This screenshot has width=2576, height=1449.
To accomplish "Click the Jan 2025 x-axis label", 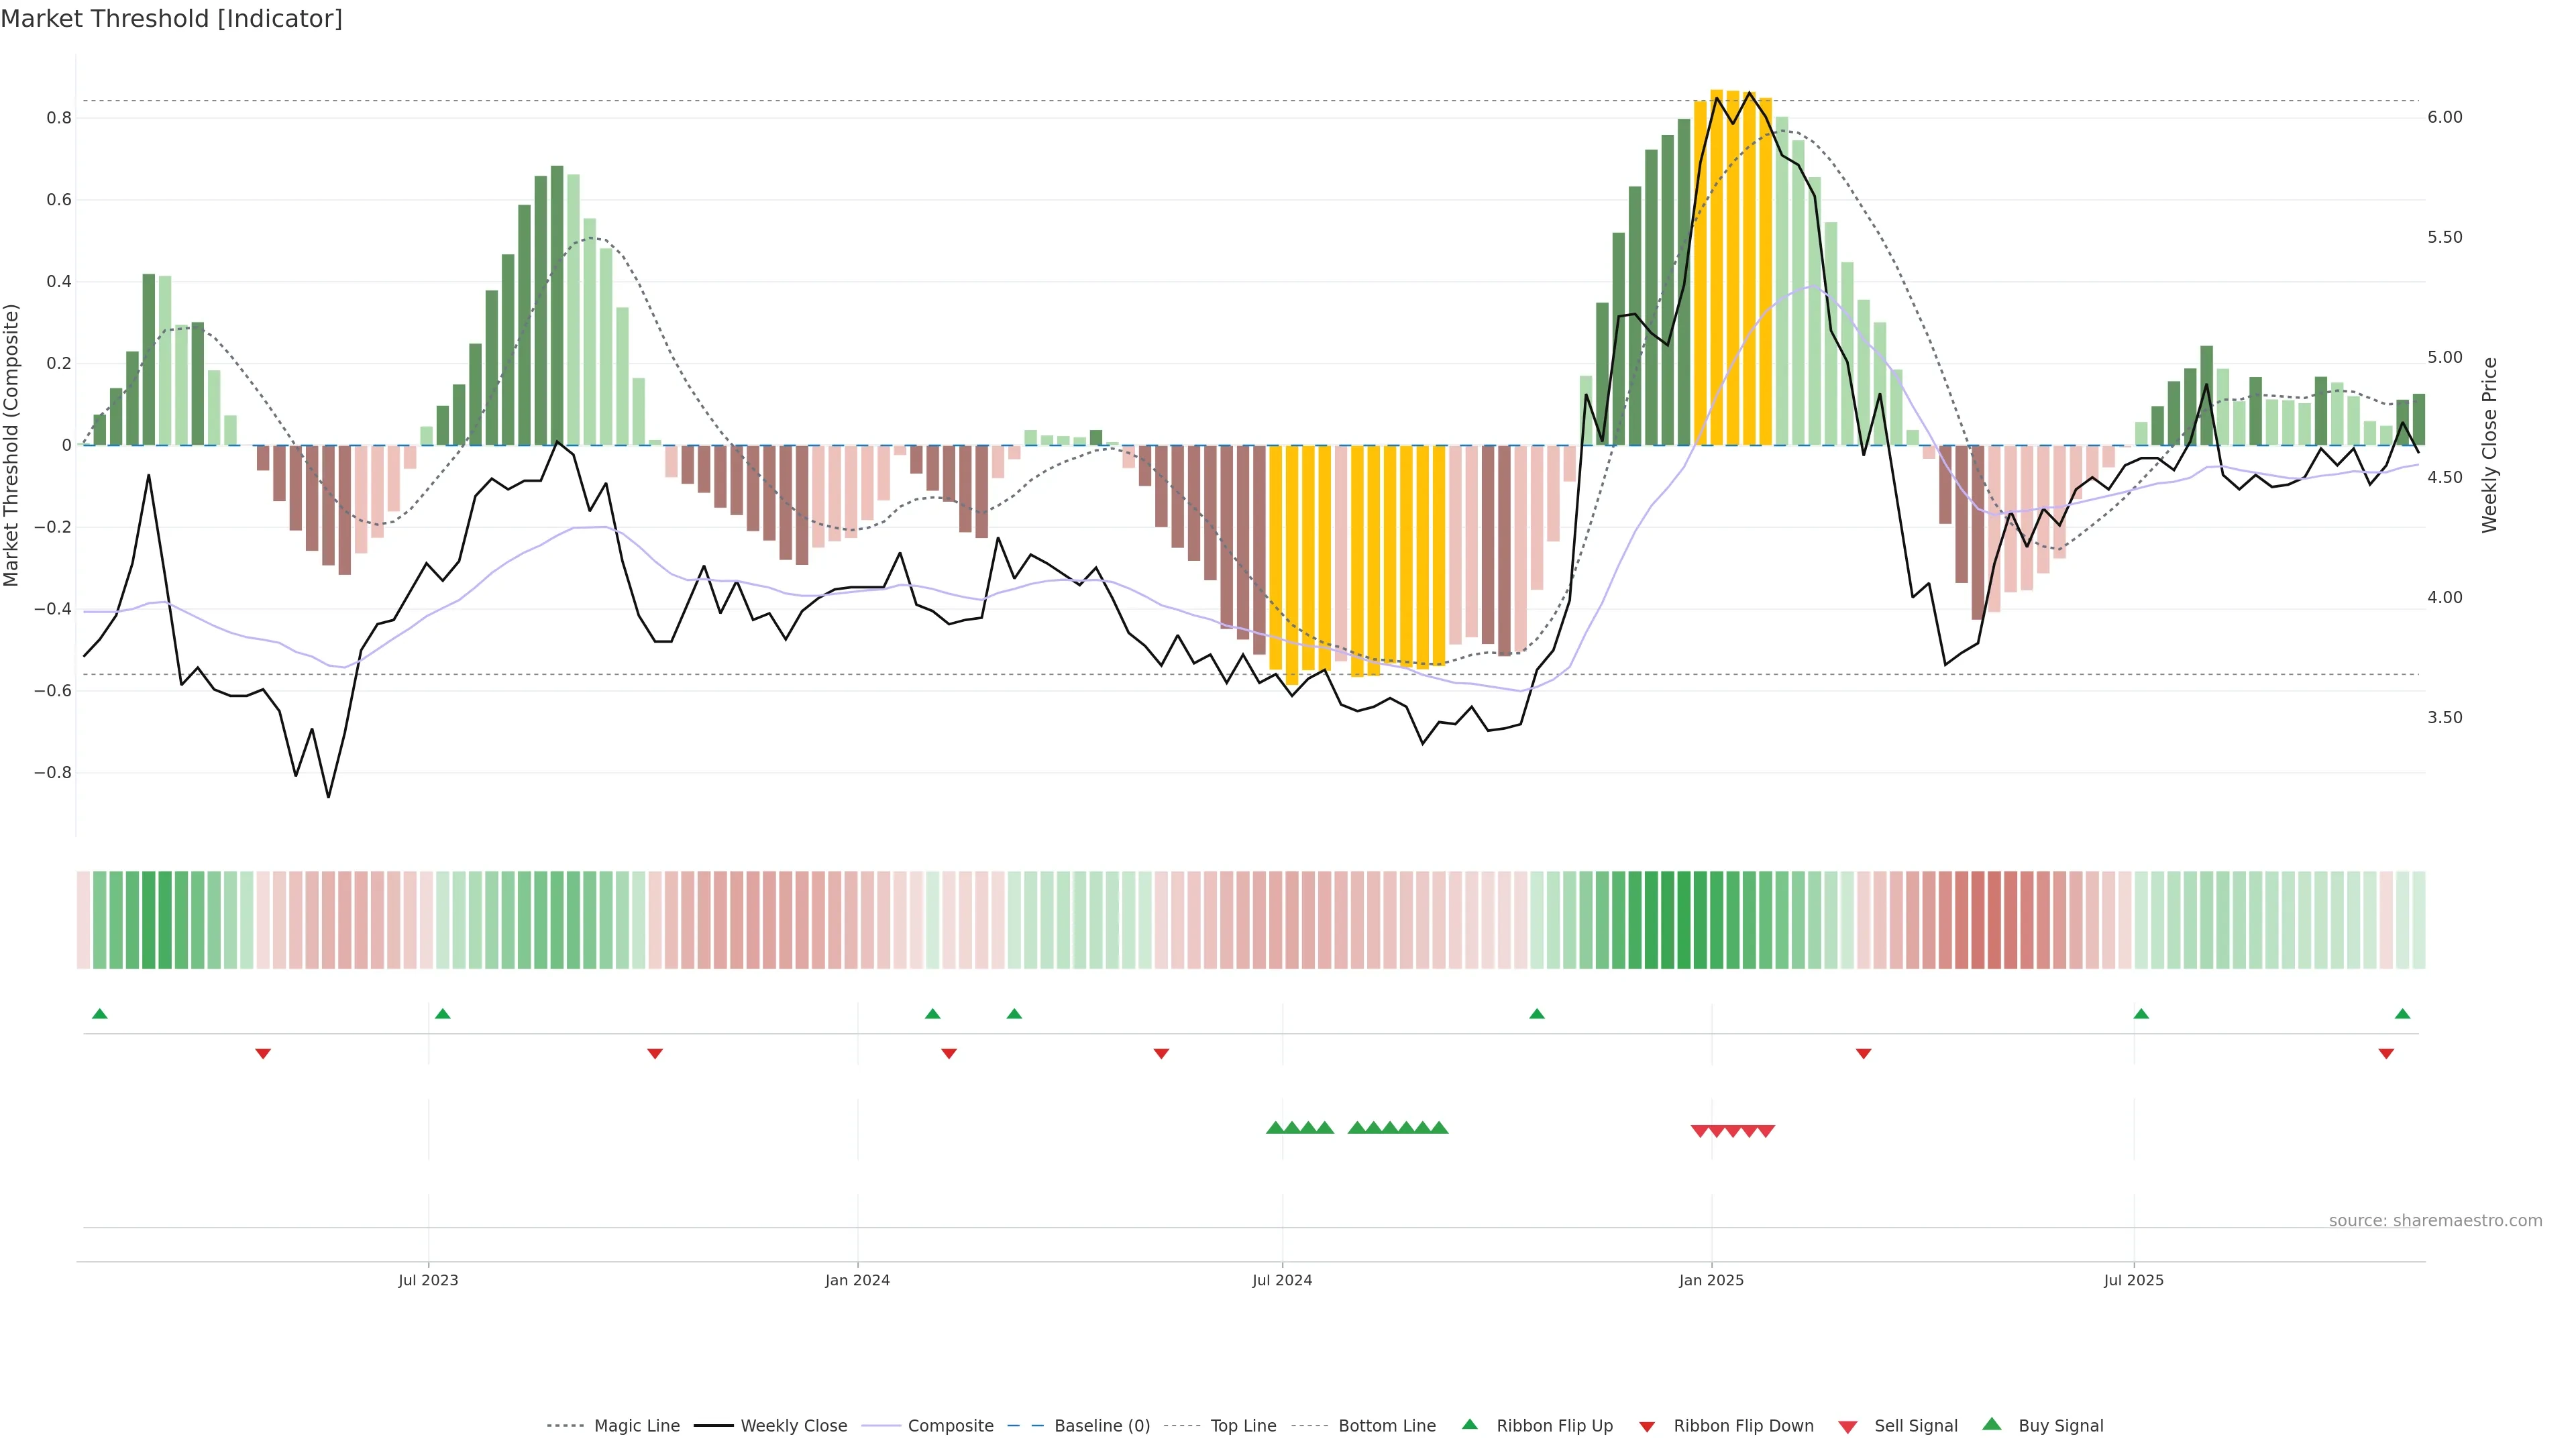I will coord(1711,1280).
